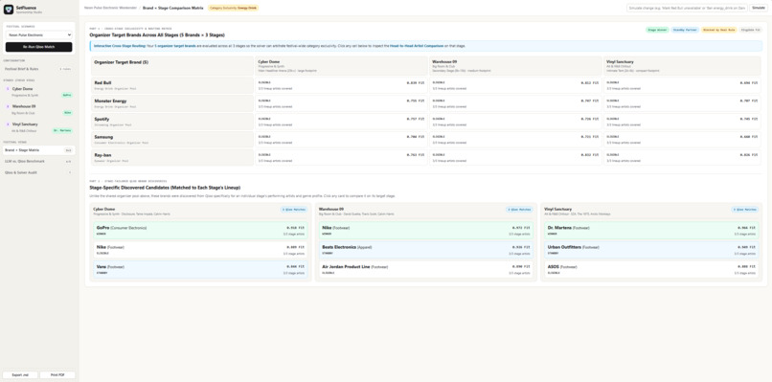
Task: Click the GoPro tag next to Cyber Dome
Action: (67, 95)
